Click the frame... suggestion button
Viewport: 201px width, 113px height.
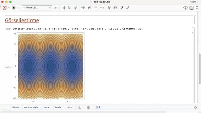[x=47, y=107]
